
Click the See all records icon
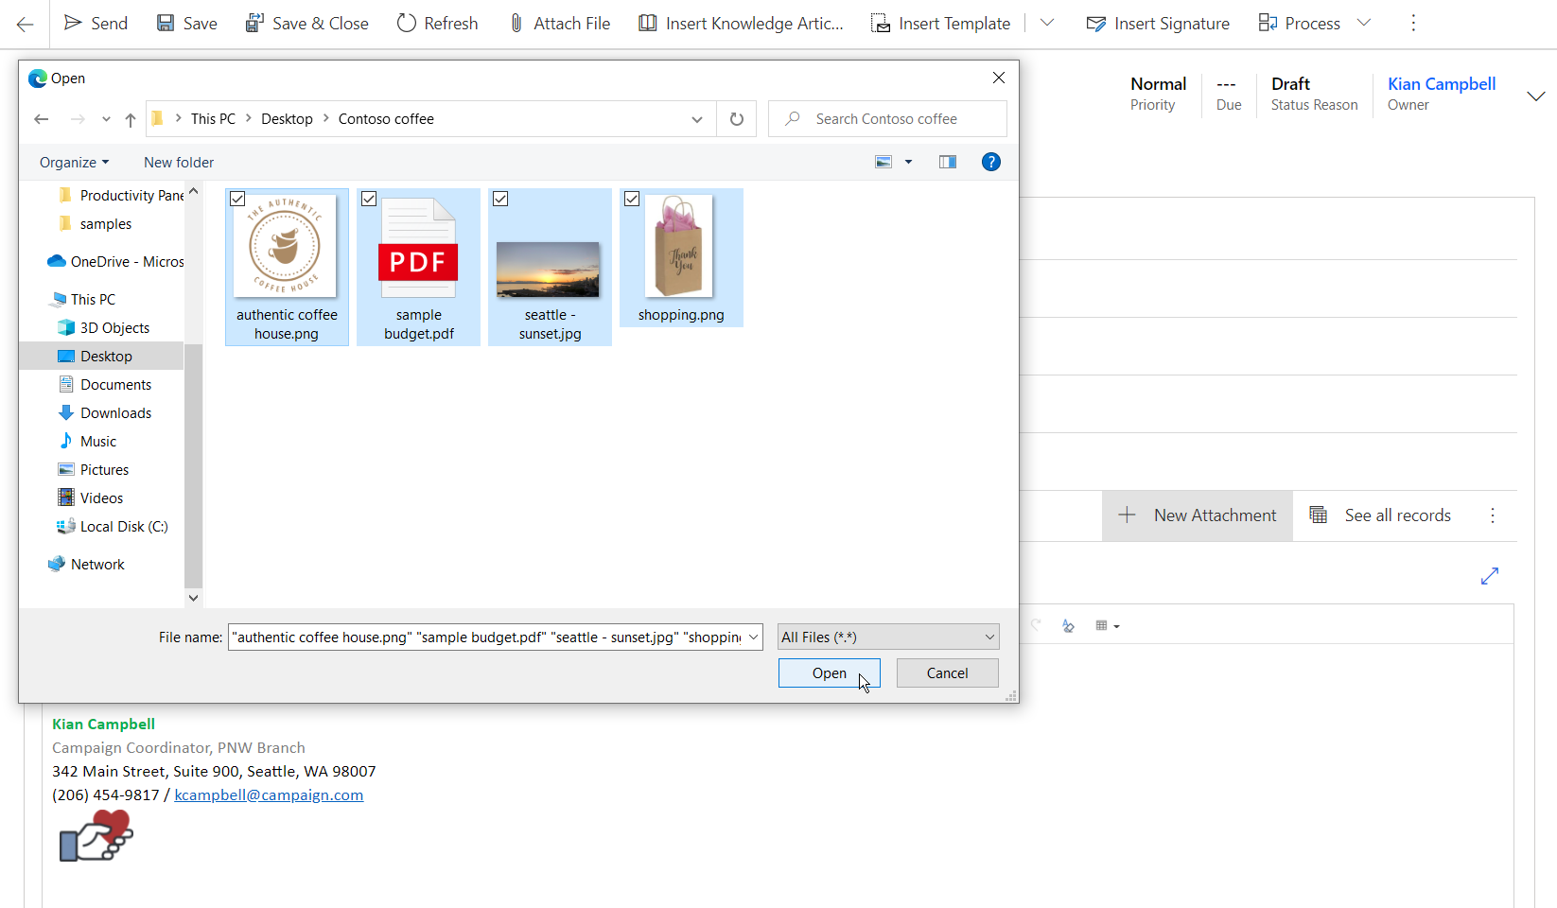coord(1318,515)
